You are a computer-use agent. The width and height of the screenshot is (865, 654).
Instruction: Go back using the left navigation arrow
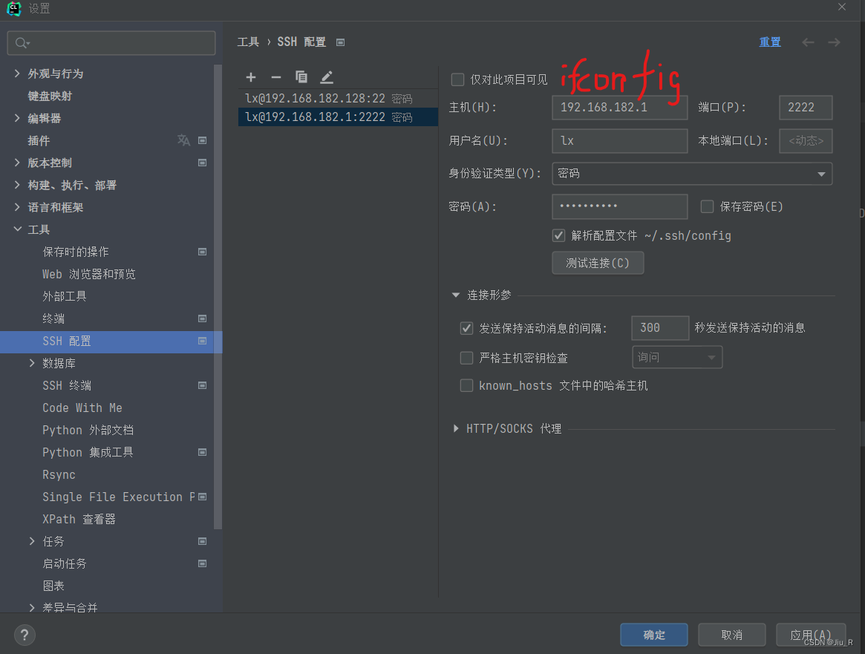click(x=808, y=42)
